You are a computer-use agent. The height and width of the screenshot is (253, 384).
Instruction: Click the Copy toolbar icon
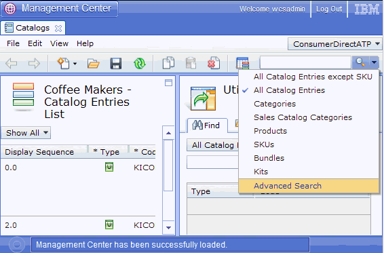click(x=168, y=63)
